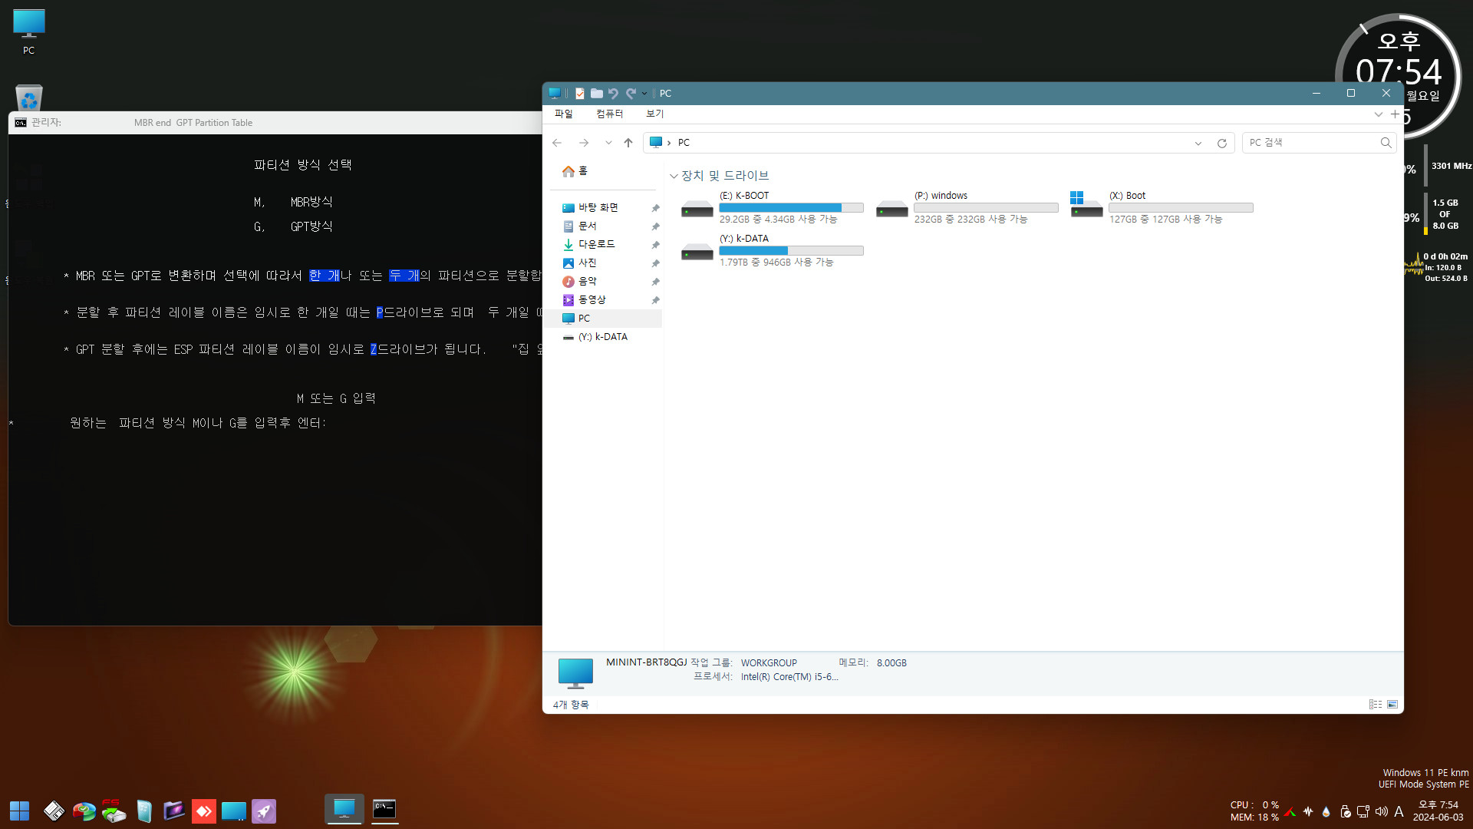This screenshot has height=829, width=1473.
Task: Unpin 바탕 화면 using its pin icon
Action: pyautogui.click(x=655, y=208)
